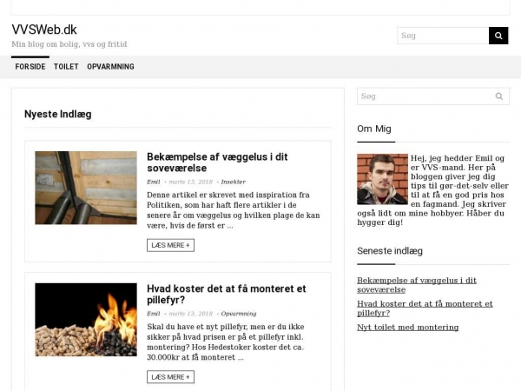This screenshot has height=391, width=521.
Task: Open the pillefyr fire pellets thumbnail
Action: (86, 320)
